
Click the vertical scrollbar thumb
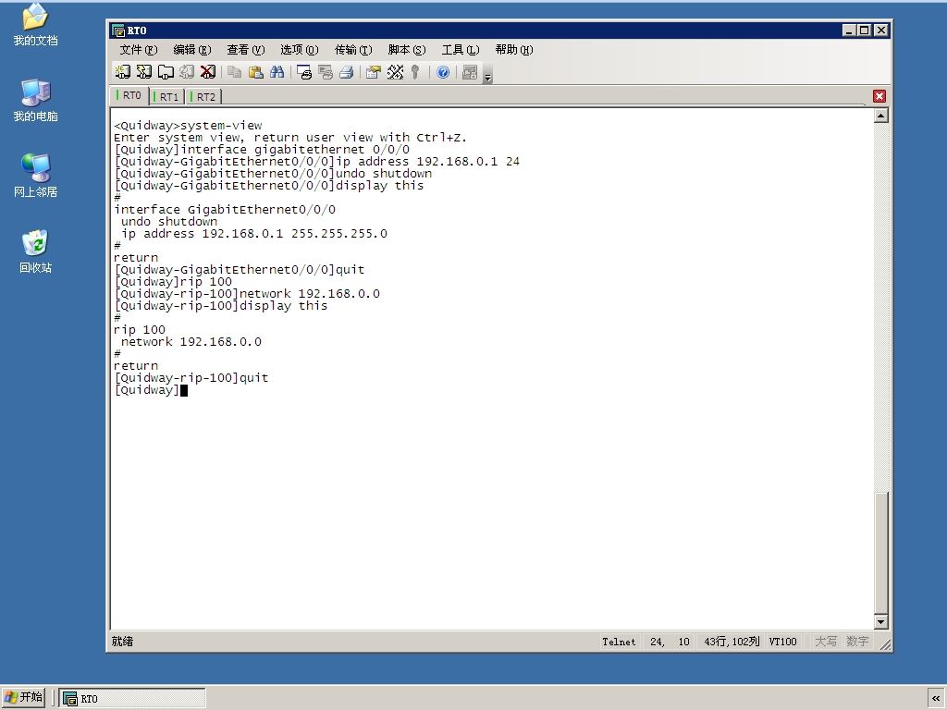tap(881, 553)
